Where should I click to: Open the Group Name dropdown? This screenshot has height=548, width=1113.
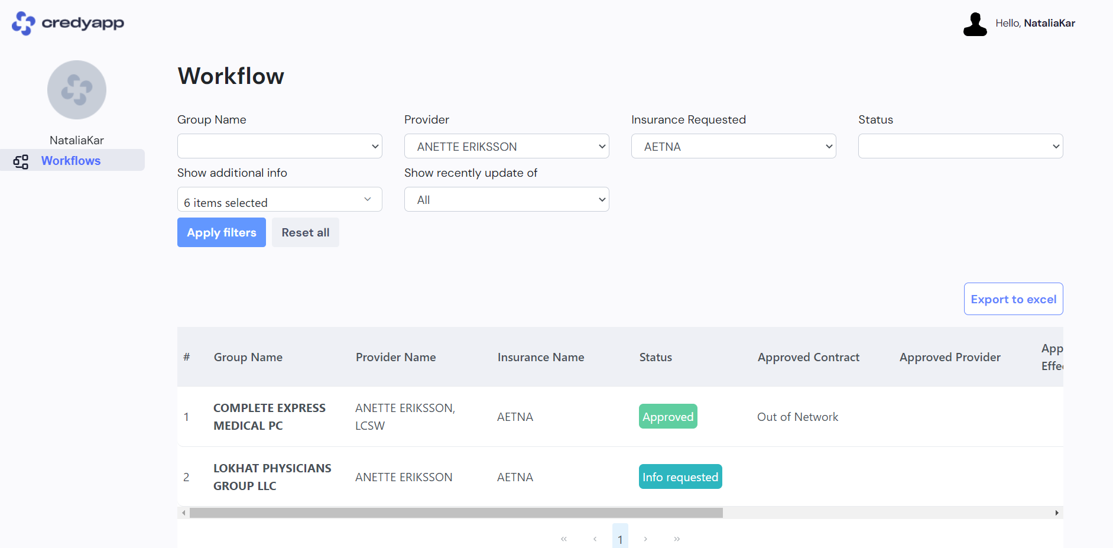click(x=280, y=146)
